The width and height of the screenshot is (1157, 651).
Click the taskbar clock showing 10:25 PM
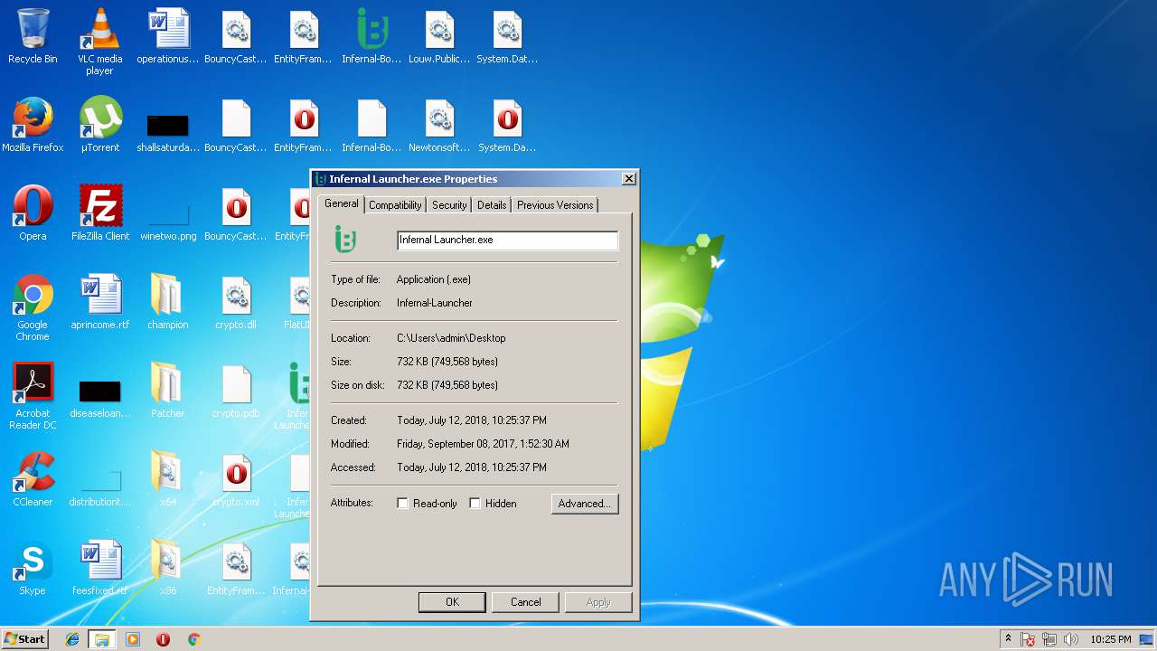[1110, 639]
